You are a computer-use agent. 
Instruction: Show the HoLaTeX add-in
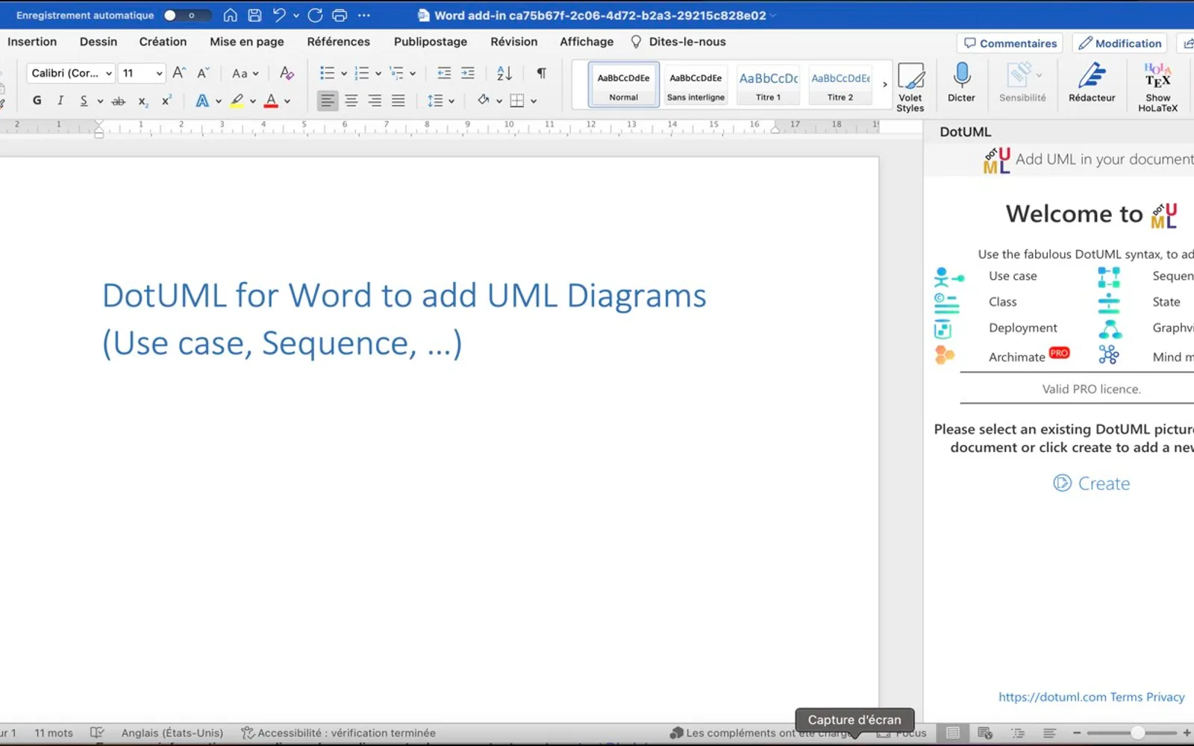[x=1157, y=87]
